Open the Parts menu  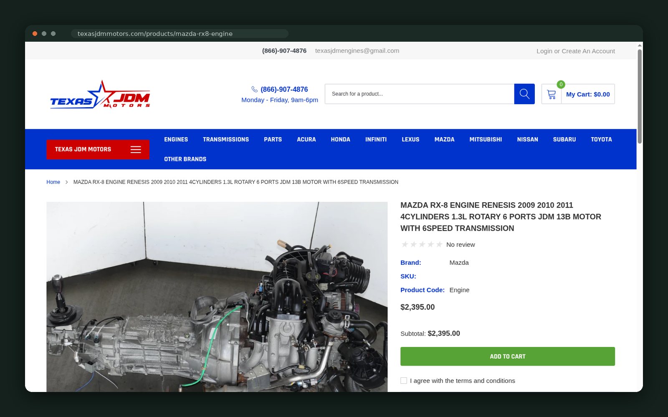(273, 139)
